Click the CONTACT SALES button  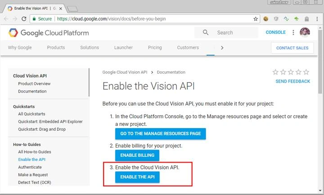(x=292, y=48)
